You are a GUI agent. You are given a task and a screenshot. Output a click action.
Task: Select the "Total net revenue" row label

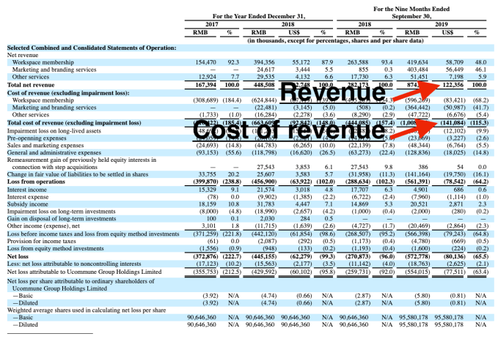tap(29, 85)
